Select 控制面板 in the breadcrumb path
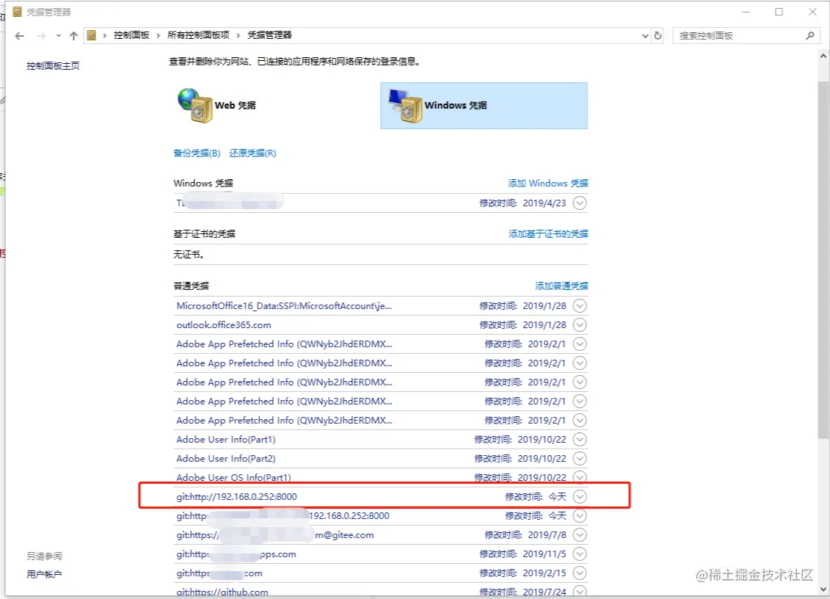Image resolution: width=830 pixels, height=599 pixels. 131,35
